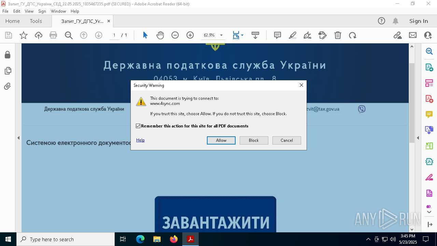Send the file by email icon
Viewport: 437px width, 246px height.
413,35
